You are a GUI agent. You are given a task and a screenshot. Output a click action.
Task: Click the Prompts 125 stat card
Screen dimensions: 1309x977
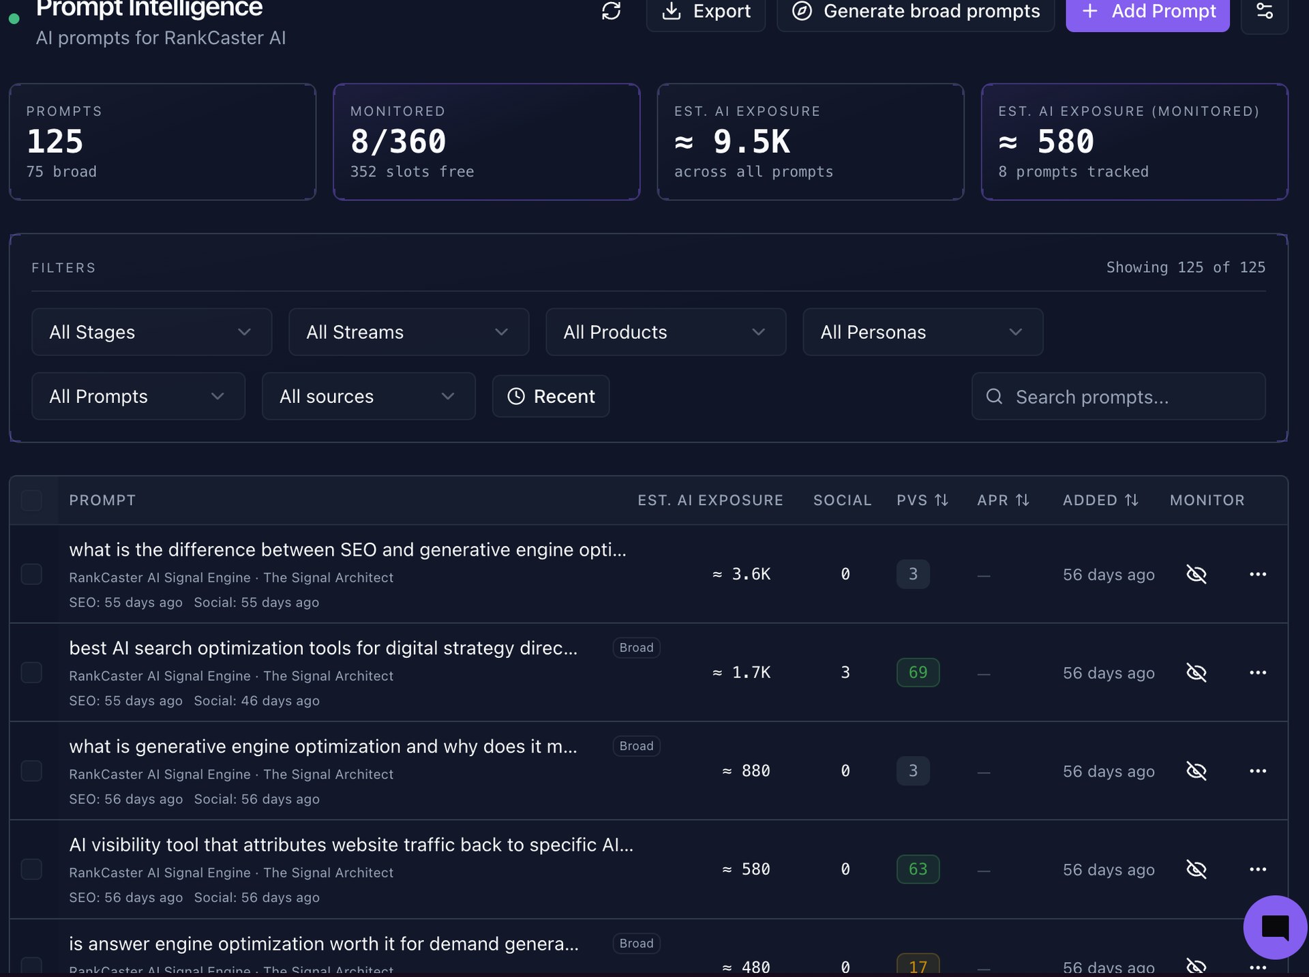(x=162, y=142)
